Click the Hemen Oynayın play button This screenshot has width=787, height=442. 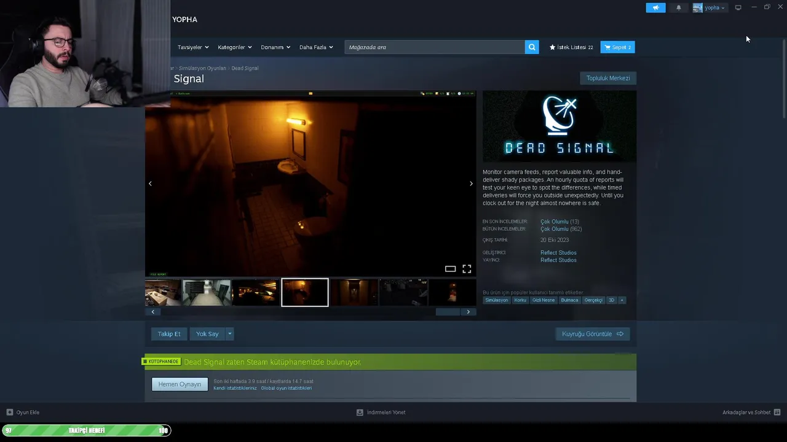pos(180,384)
